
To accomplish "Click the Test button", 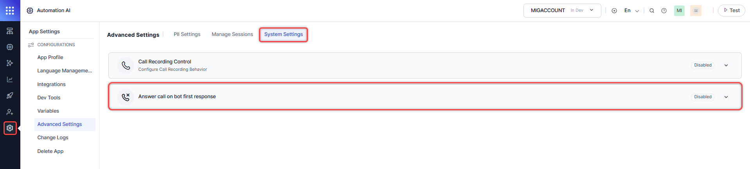I will pyautogui.click(x=731, y=11).
